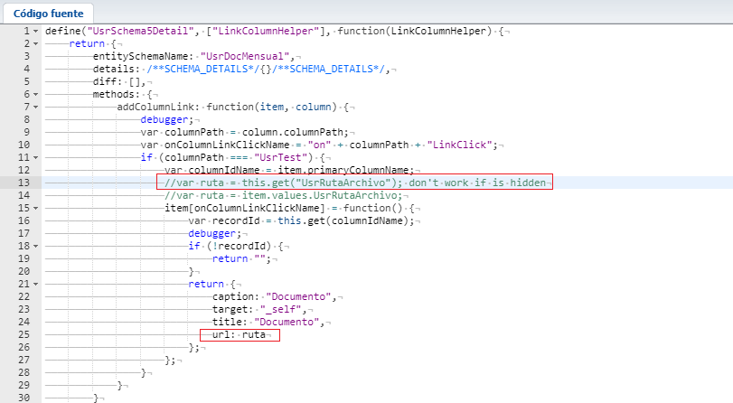Collapse the if recordId fold at line 18
The width and height of the screenshot is (733, 403).
coord(35,246)
